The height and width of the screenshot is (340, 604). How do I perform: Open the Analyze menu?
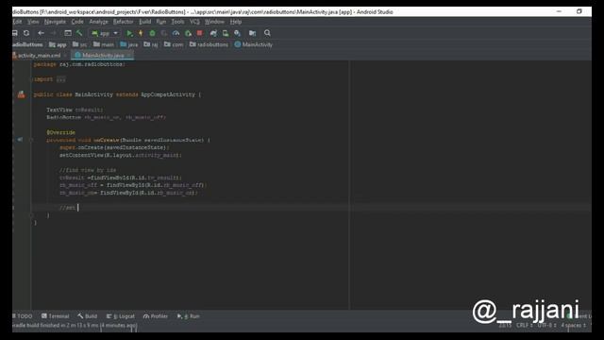[x=98, y=22]
